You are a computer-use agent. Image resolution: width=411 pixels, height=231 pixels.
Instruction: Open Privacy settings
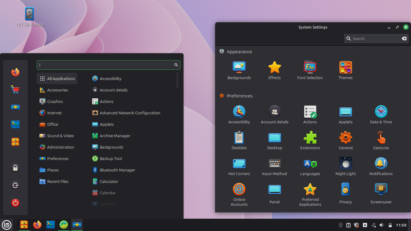tap(345, 192)
